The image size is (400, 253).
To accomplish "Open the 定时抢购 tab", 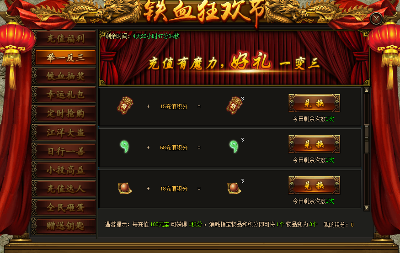I will click(65, 114).
